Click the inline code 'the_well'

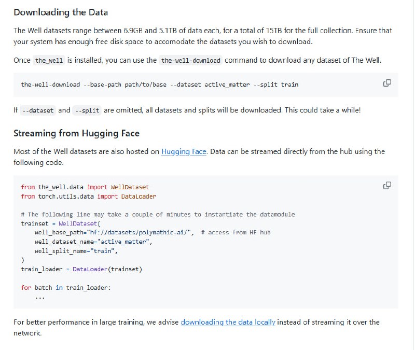pos(49,61)
